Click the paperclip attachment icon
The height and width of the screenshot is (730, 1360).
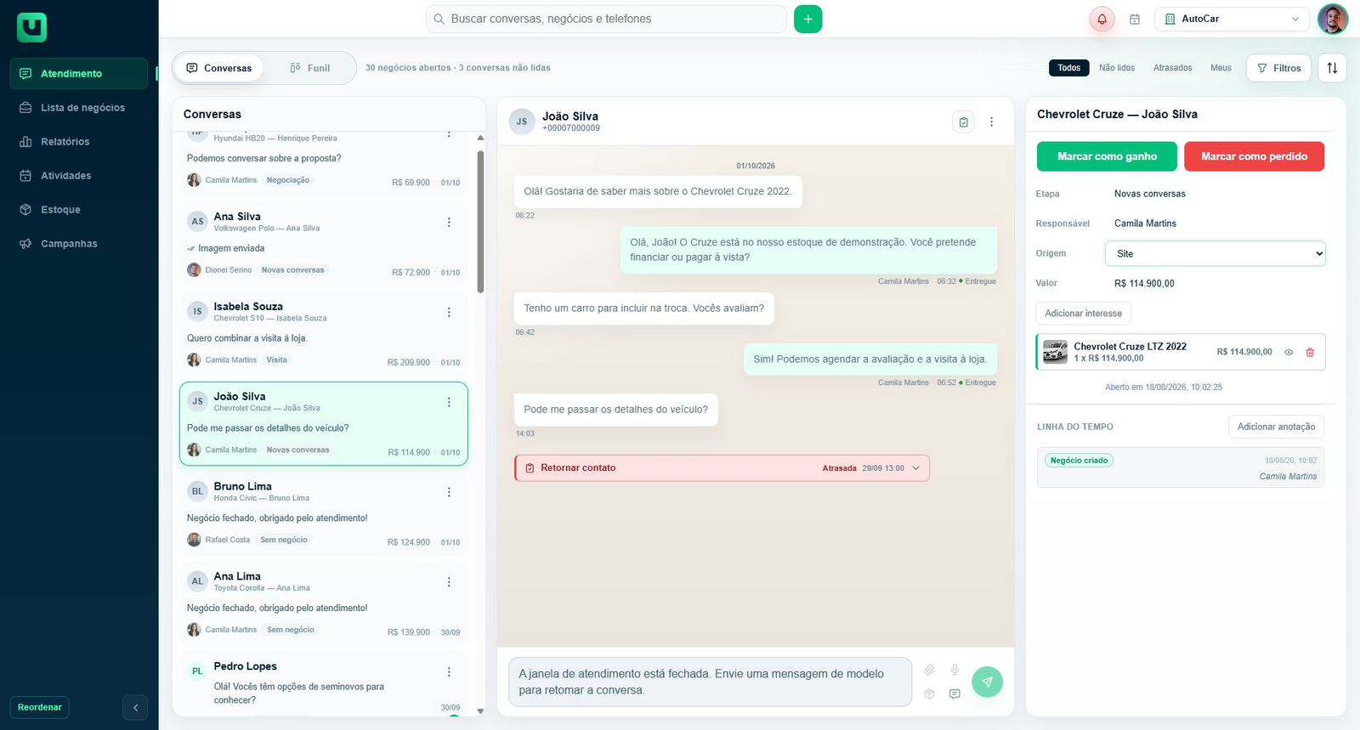click(x=929, y=670)
